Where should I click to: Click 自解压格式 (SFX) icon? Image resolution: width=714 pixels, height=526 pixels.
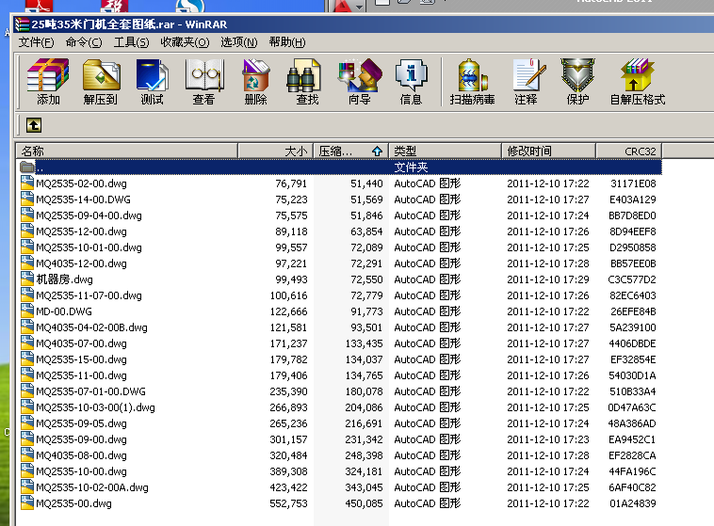click(638, 82)
